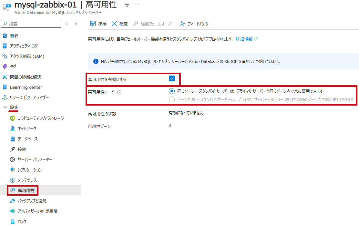Screen dimensions: 359x226
Task: Go to バックアップと復元
Action: coord(32,201)
